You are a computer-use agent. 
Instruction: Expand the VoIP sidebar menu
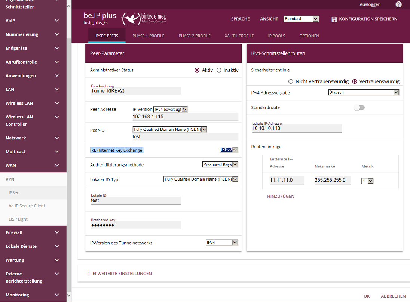pos(33,21)
